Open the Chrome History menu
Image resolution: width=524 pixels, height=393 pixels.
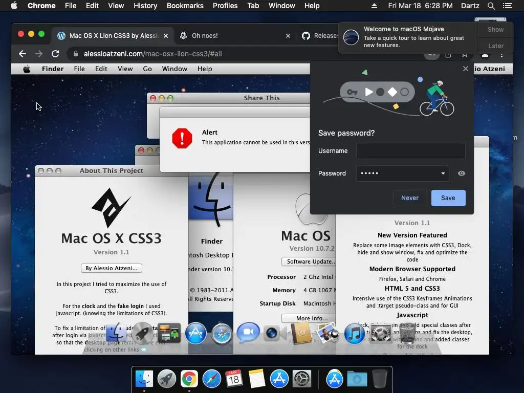coord(145,6)
